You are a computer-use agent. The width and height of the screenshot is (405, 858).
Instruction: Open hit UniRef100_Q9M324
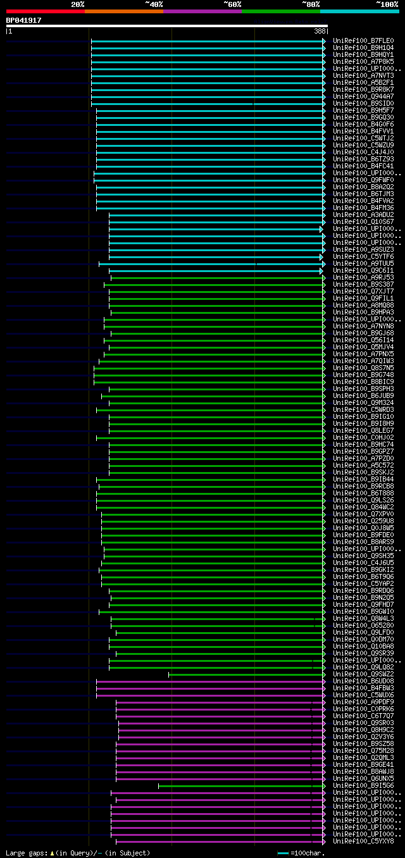click(x=363, y=403)
